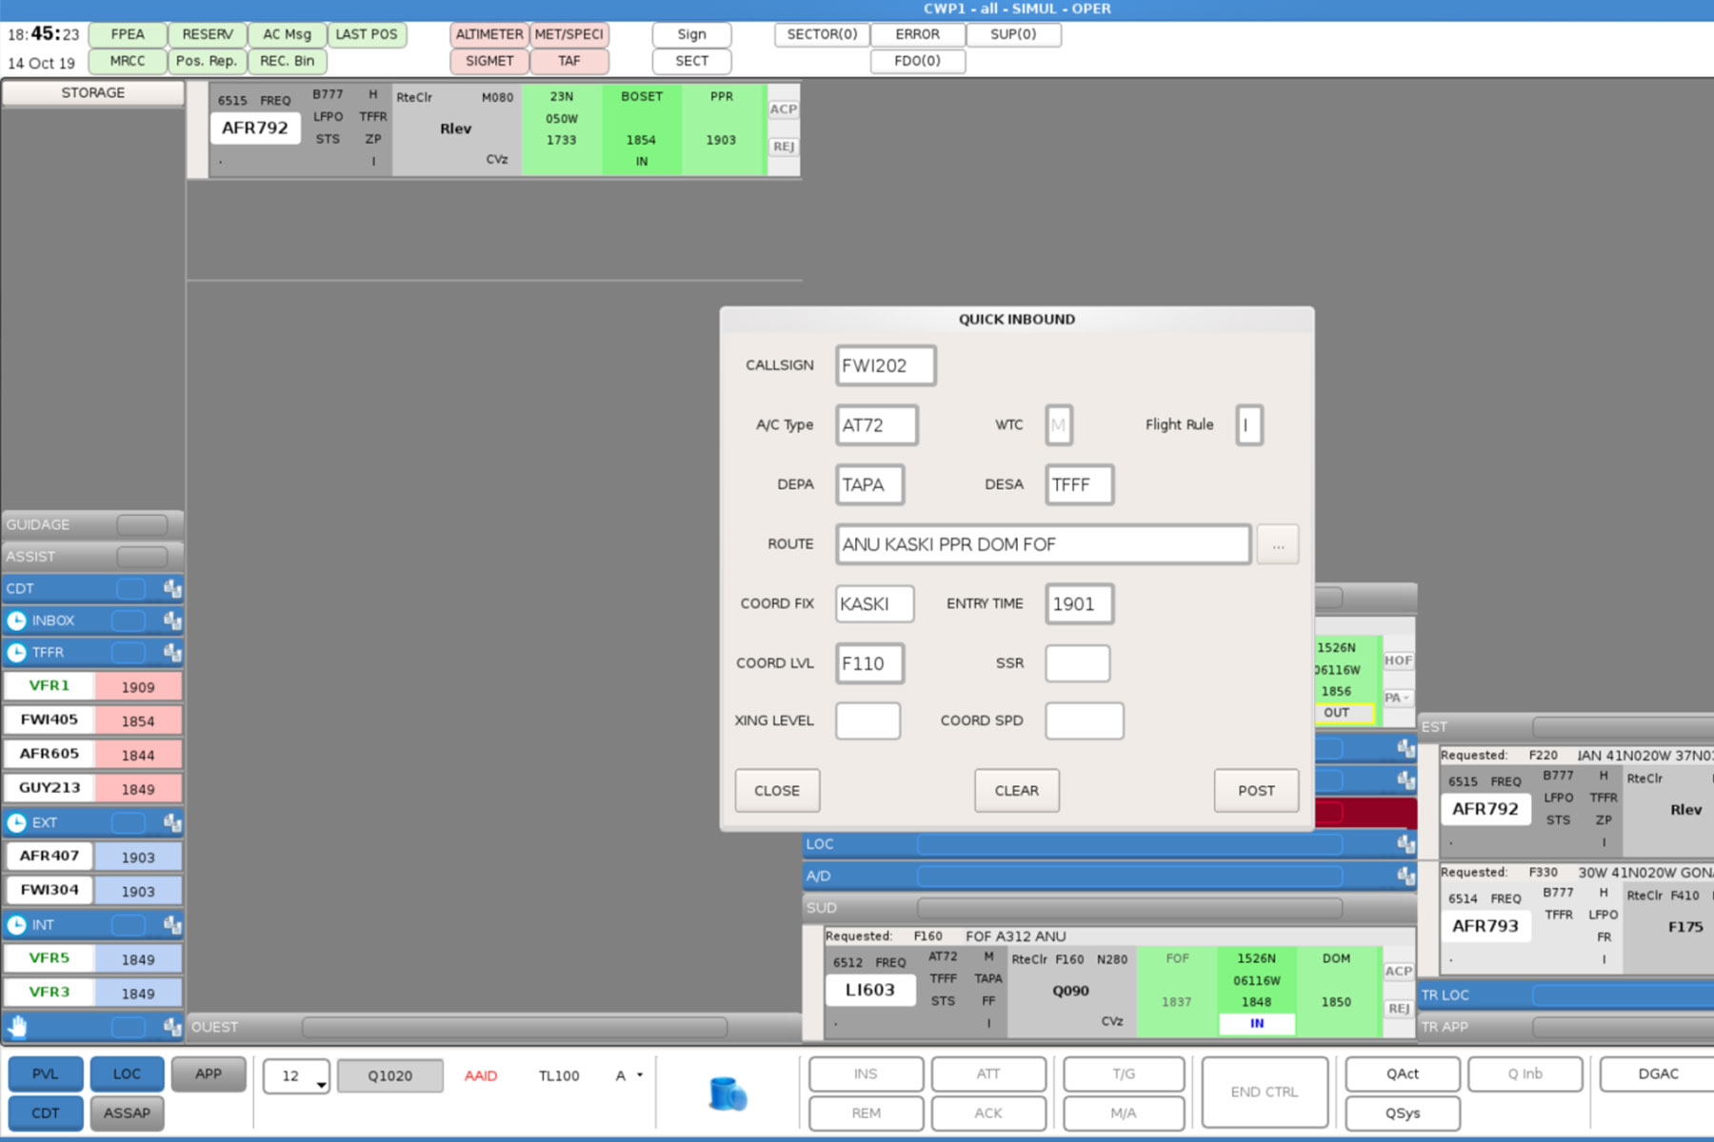Click the stack icon in A/D strip bar
1714x1142 pixels.
[1405, 876]
